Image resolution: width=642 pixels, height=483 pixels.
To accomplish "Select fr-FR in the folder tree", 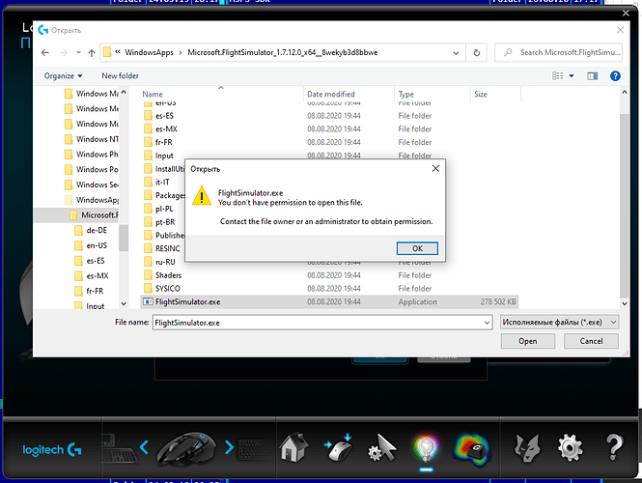I will point(95,291).
